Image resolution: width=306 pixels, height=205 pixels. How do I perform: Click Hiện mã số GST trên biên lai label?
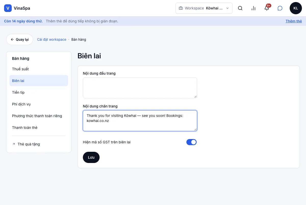coord(107,142)
